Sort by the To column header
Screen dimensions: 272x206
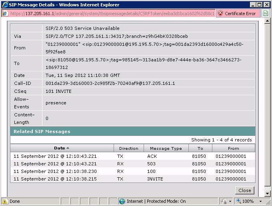(x=200, y=148)
